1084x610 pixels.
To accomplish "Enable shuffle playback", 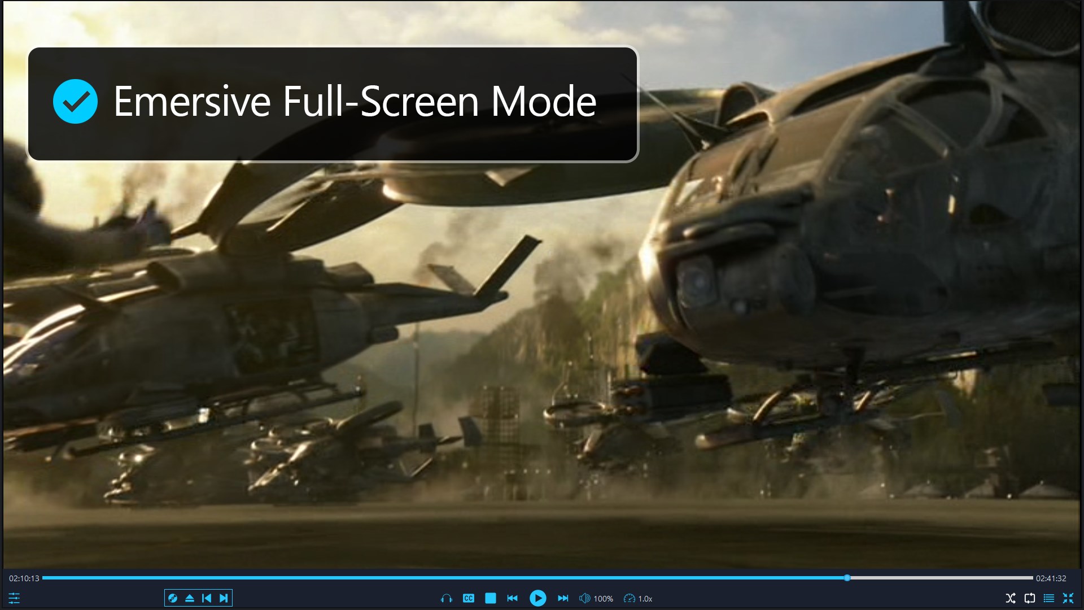I will (x=1009, y=598).
